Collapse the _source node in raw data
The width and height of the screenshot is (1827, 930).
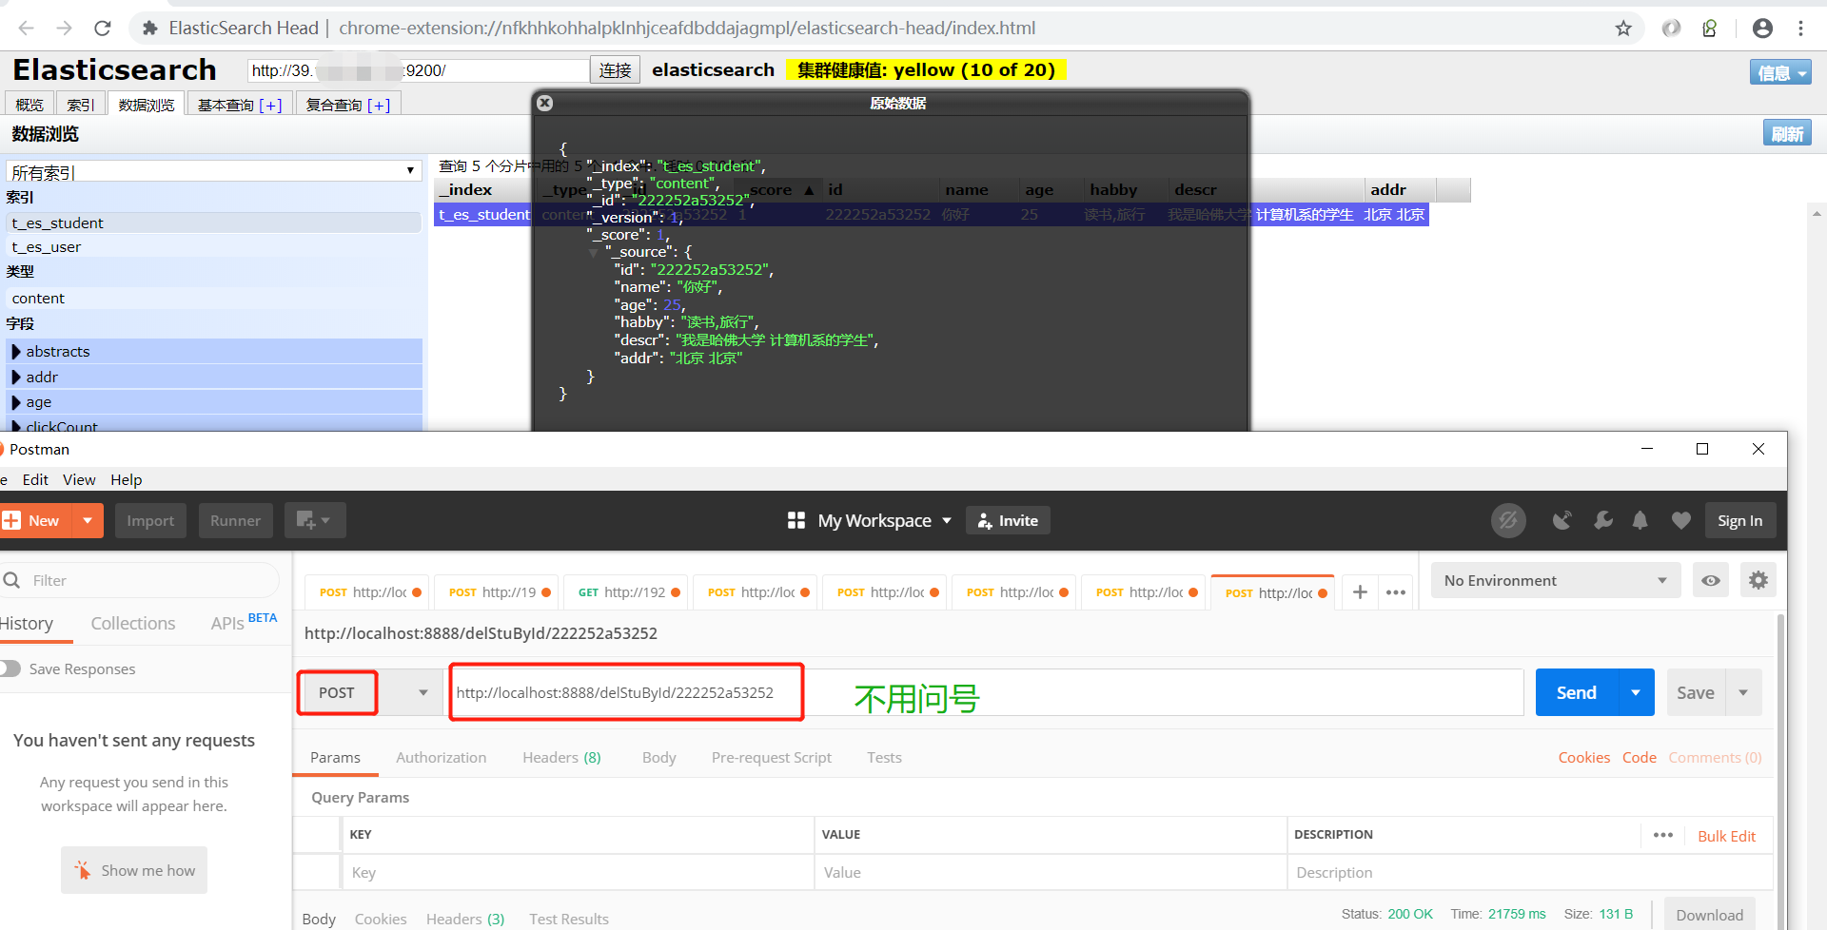(594, 252)
